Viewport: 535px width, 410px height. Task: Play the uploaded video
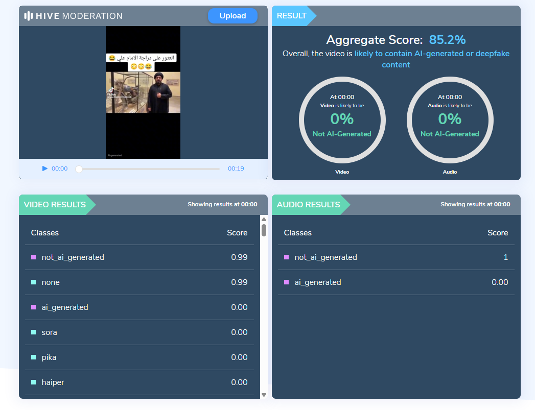(x=44, y=168)
